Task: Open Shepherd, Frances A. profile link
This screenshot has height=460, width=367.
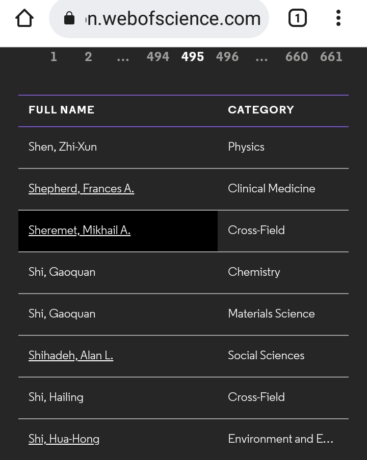Action: pyautogui.click(x=82, y=189)
